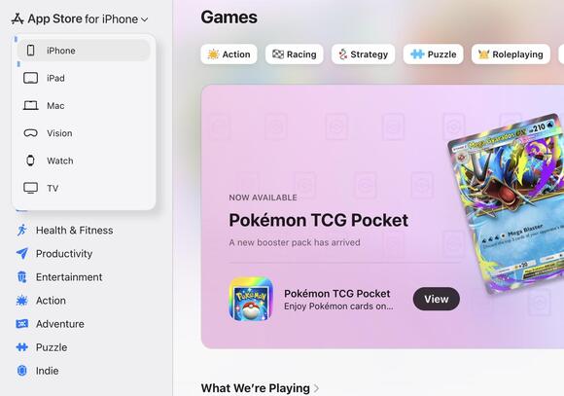Filter games by Action chip
Viewport: 564px width, 396px height.
pyautogui.click(x=229, y=54)
